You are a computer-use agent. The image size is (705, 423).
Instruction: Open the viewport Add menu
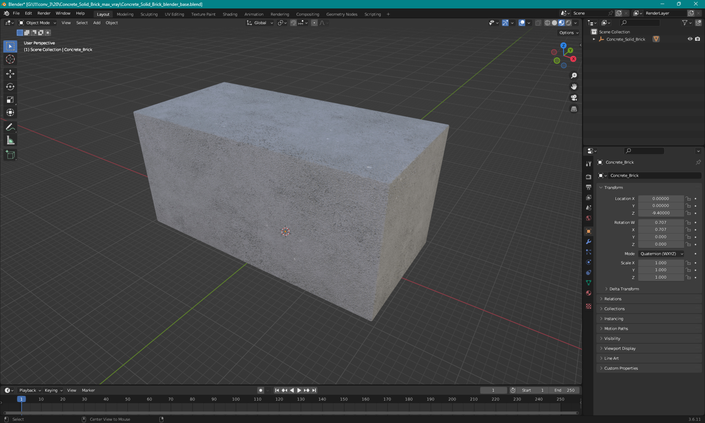[x=97, y=23]
